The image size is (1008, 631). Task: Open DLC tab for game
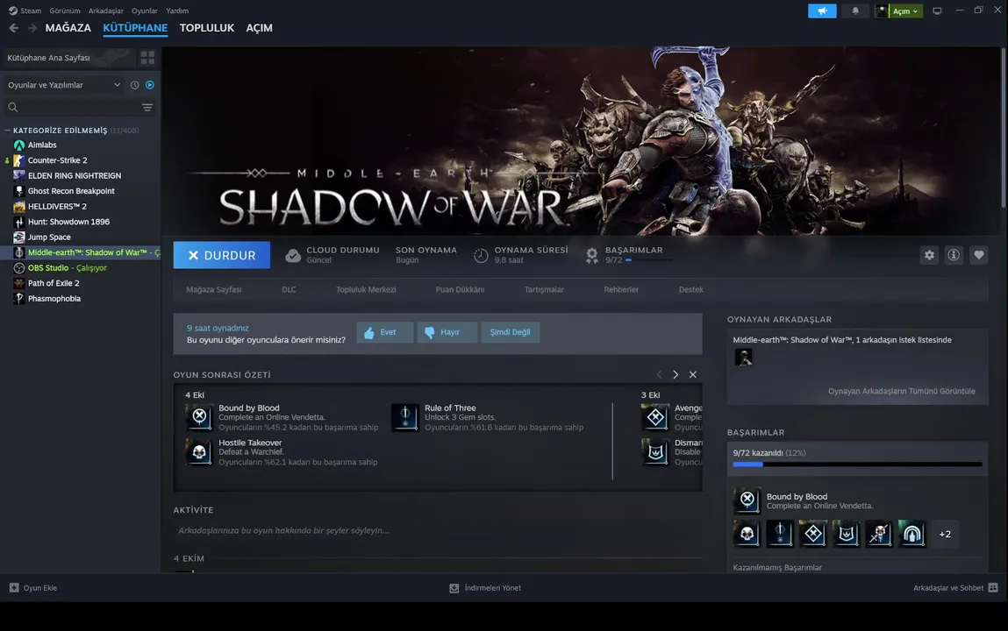pos(289,289)
